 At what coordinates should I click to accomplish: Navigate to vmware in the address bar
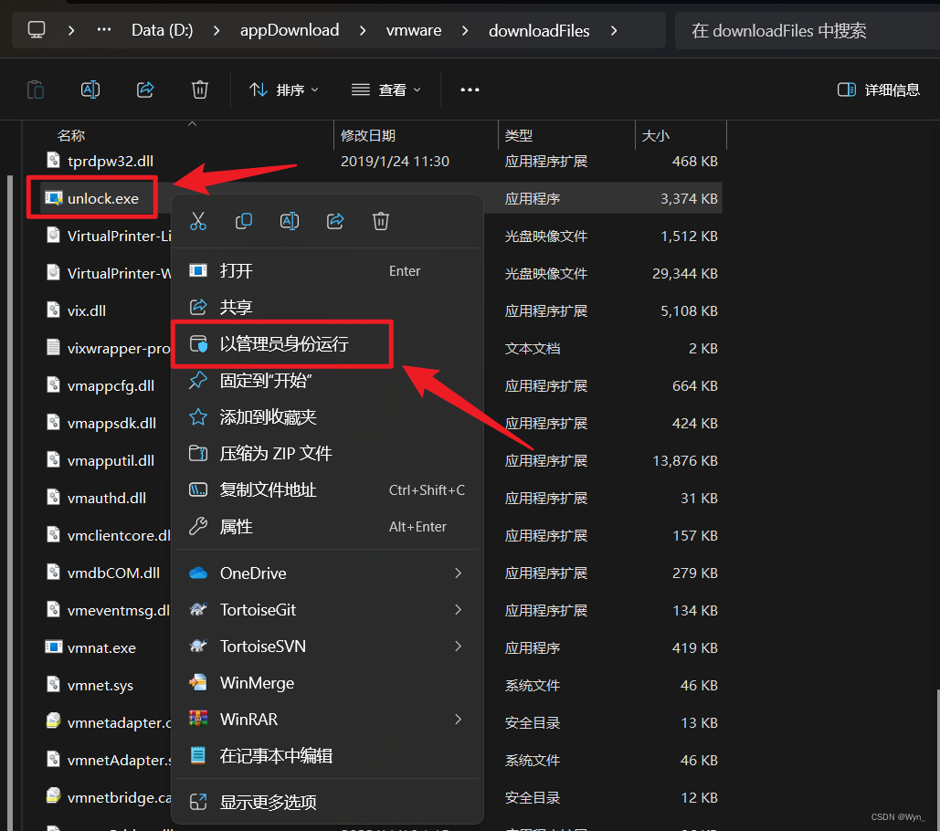tap(414, 30)
